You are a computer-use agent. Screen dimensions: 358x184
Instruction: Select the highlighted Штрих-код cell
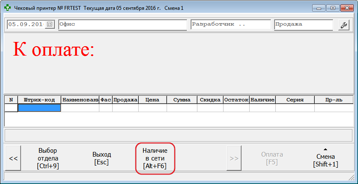click(39, 108)
